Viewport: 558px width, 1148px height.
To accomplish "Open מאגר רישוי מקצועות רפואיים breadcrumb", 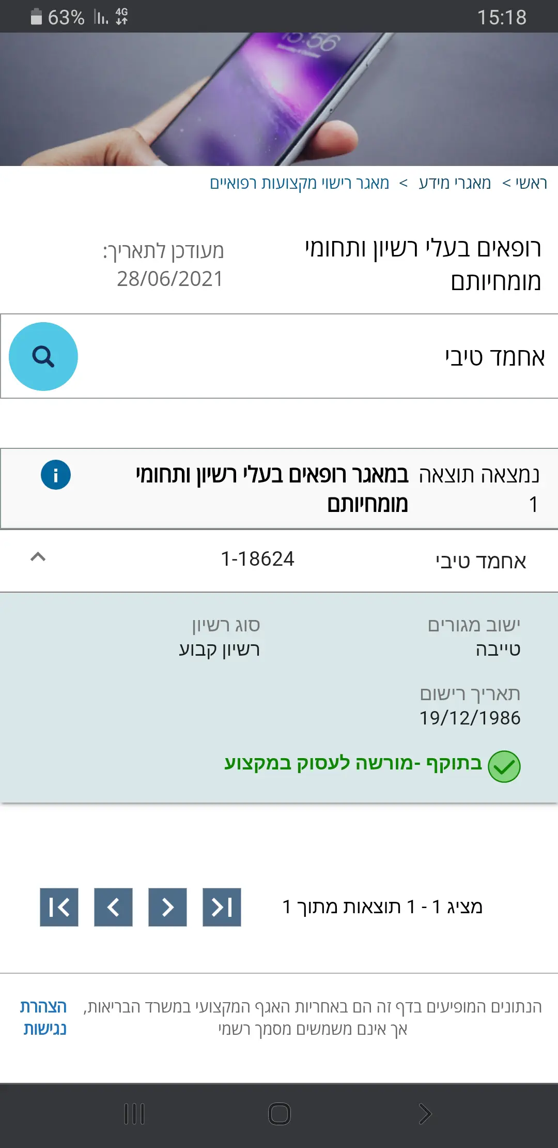I will [299, 183].
